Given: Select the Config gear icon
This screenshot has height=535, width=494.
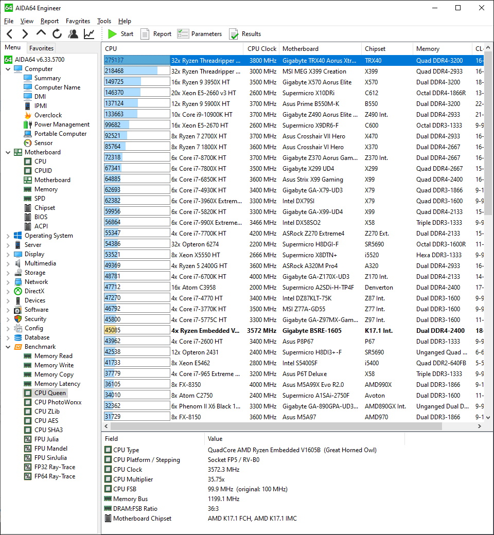Looking at the screenshot, I should click(x=17, y=328).
